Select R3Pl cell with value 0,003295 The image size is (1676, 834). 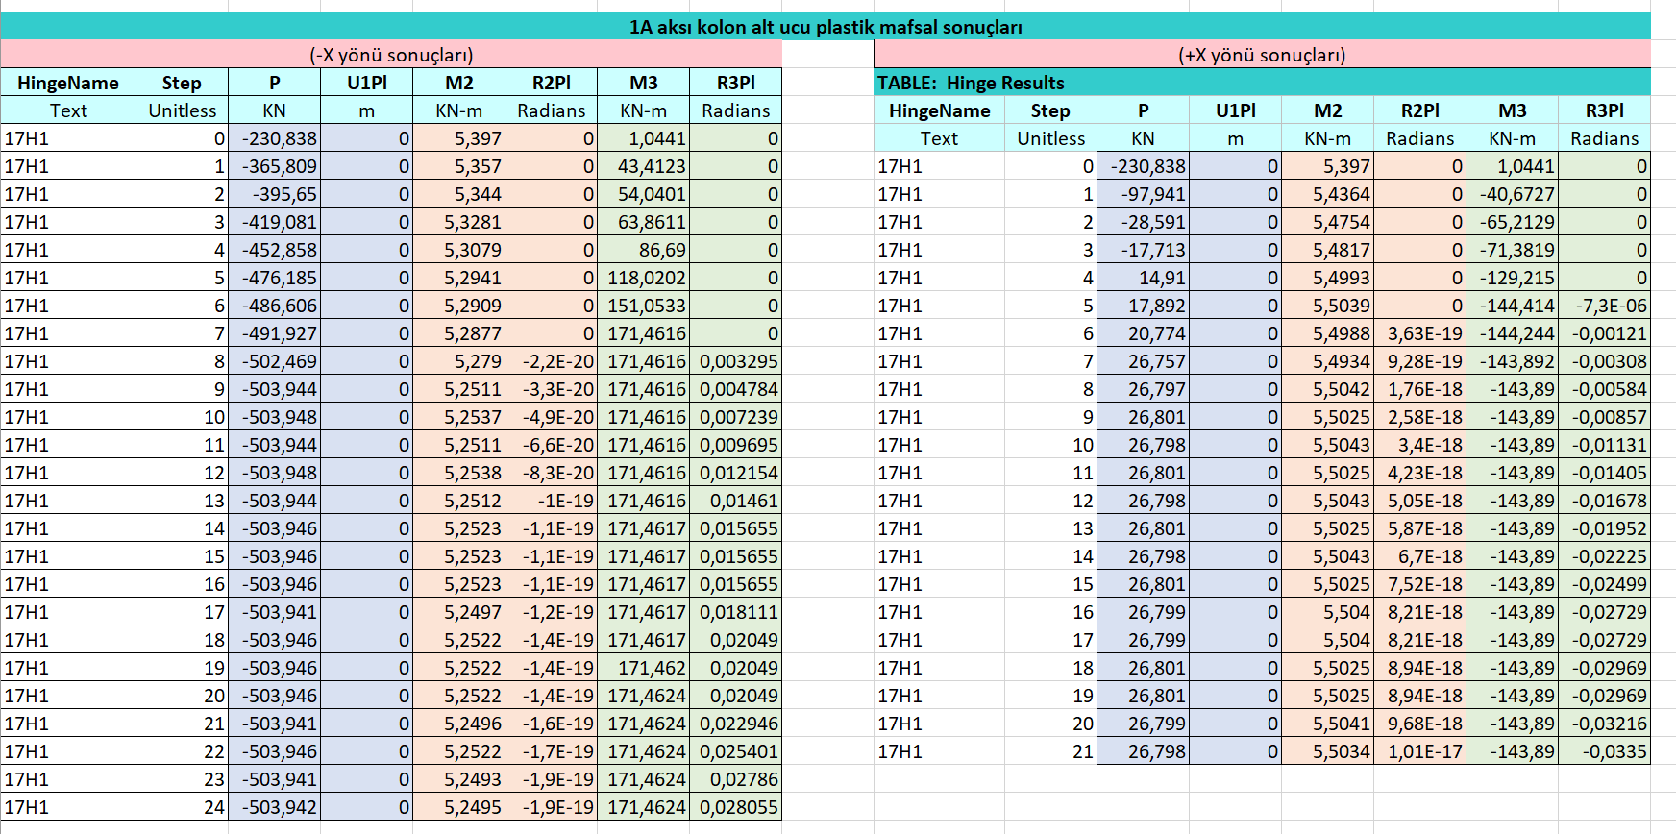736,361
